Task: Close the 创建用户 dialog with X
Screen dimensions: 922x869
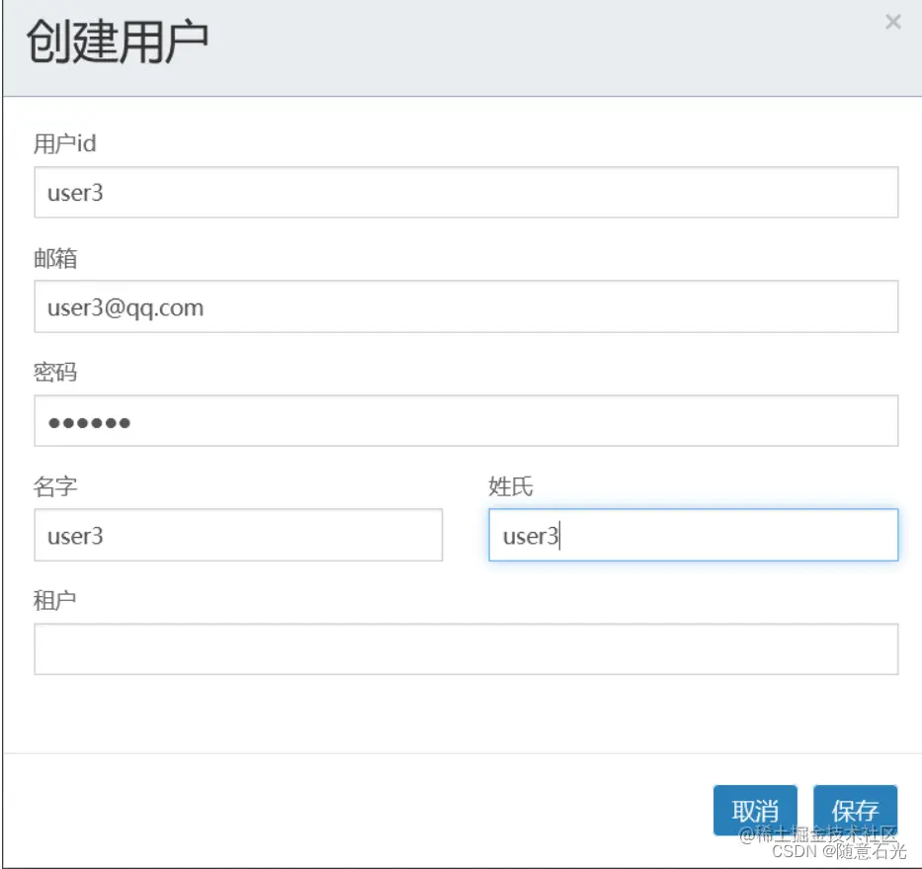Action: 892,22
